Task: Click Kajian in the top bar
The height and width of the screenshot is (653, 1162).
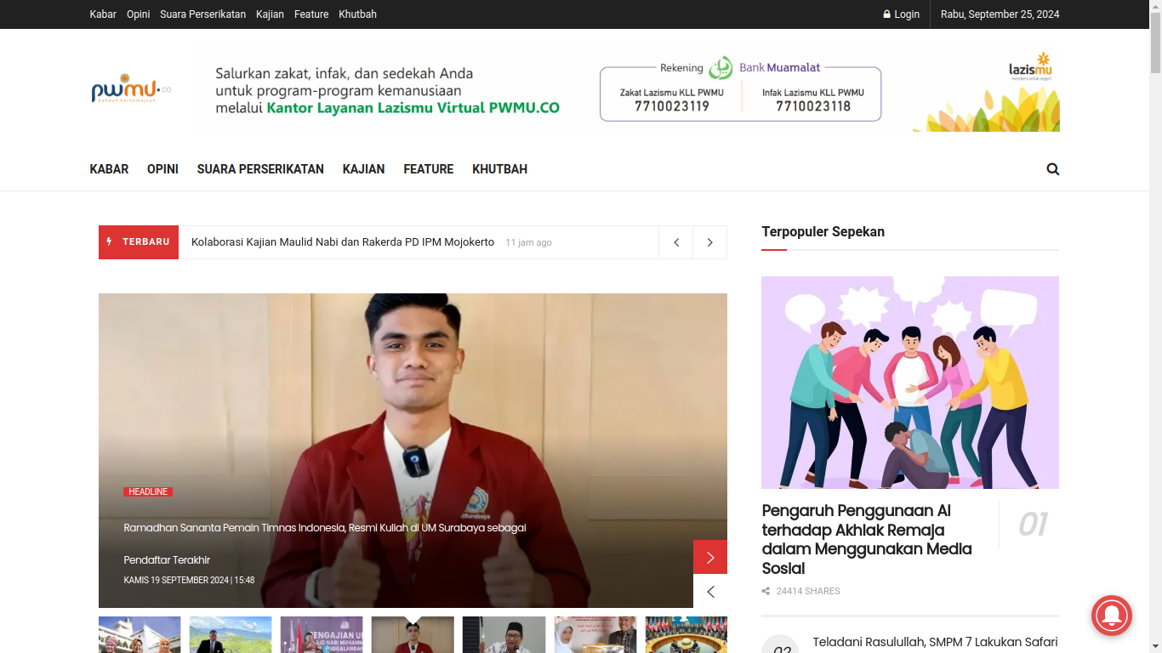Action: click(x=270, y=14)
